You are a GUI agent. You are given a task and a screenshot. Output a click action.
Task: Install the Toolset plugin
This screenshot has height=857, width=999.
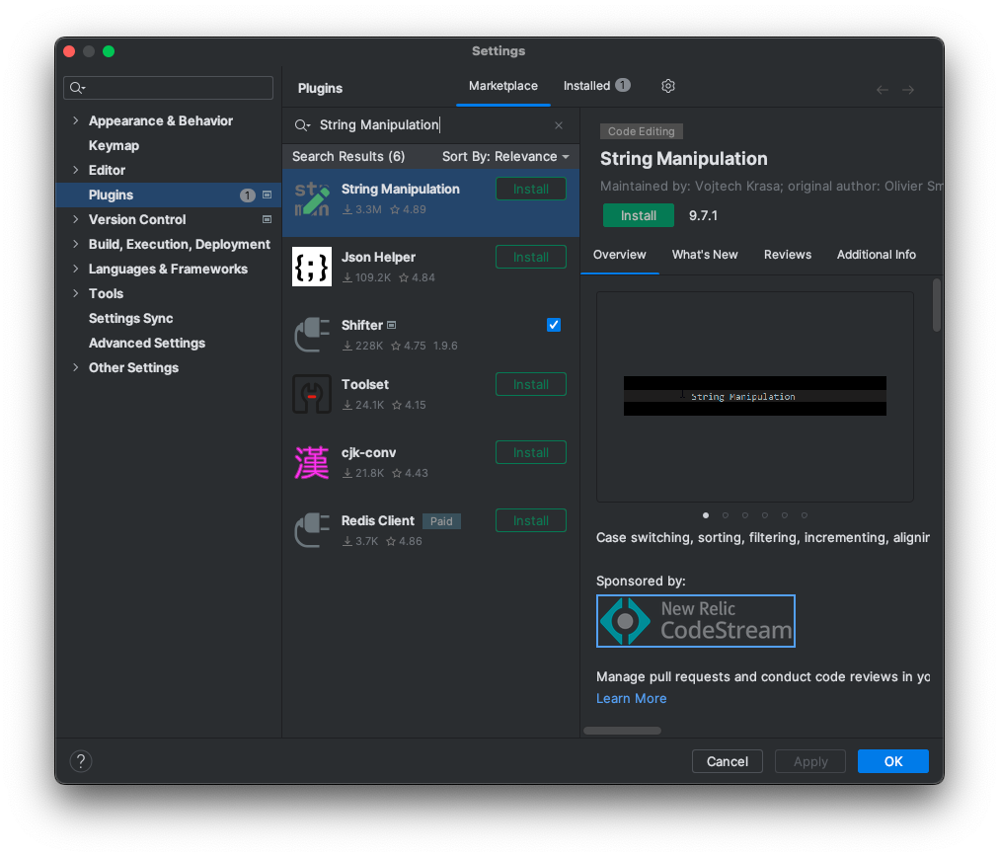coord(531,385)
